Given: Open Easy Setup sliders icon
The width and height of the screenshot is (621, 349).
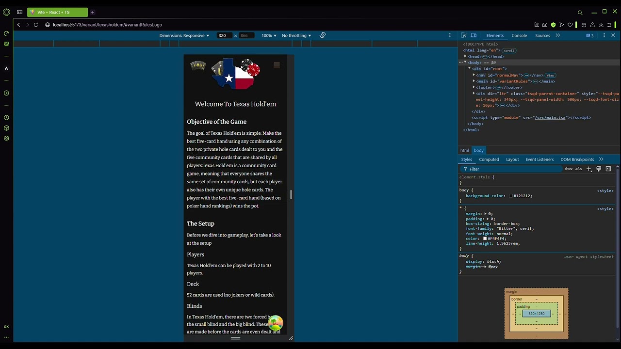Looking at the screenshot, I should pyautogui.click(x=610, y=25).
